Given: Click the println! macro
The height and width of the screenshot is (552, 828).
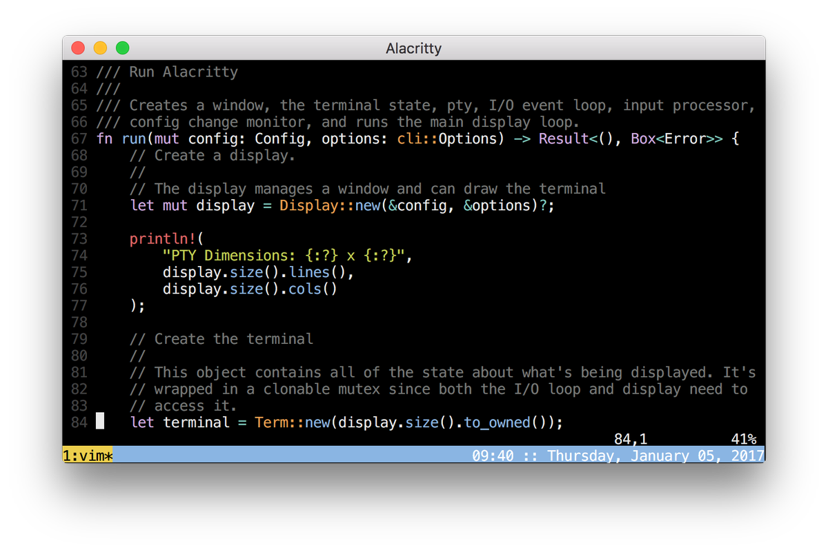Looking at the screenshot, I should (x=163, y=239).
